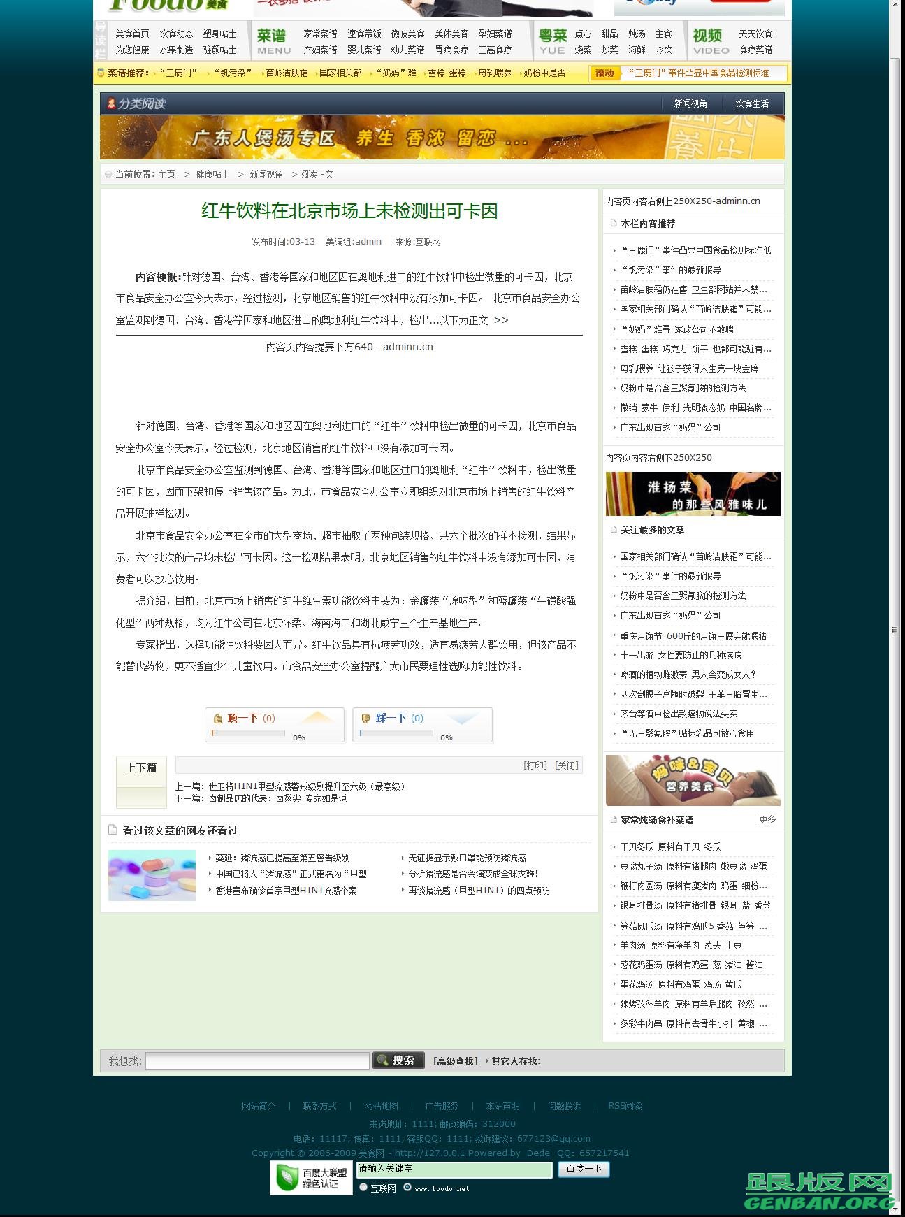Image resolution: width=905 pixels, height=1217 pixels.
Task: Open 网站简介 footer link
Action: click(x=259, y=1106)
